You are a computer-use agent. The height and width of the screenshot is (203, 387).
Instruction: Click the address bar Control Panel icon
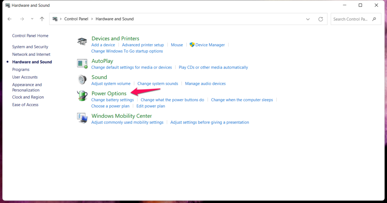pos(55,19)
